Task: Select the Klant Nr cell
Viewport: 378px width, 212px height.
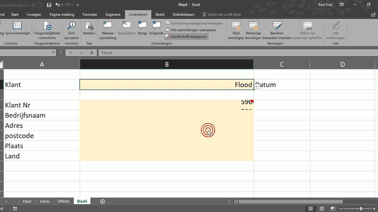Action: coord(42,105)
